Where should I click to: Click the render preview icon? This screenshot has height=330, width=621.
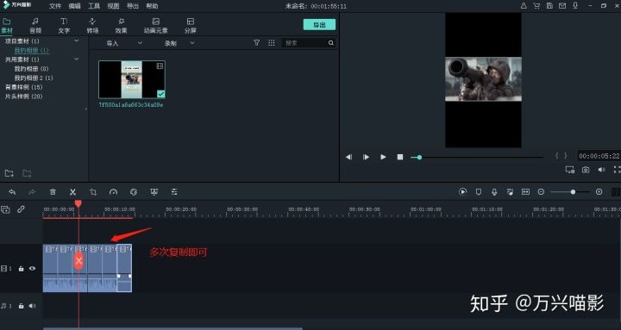coord(462,191)
